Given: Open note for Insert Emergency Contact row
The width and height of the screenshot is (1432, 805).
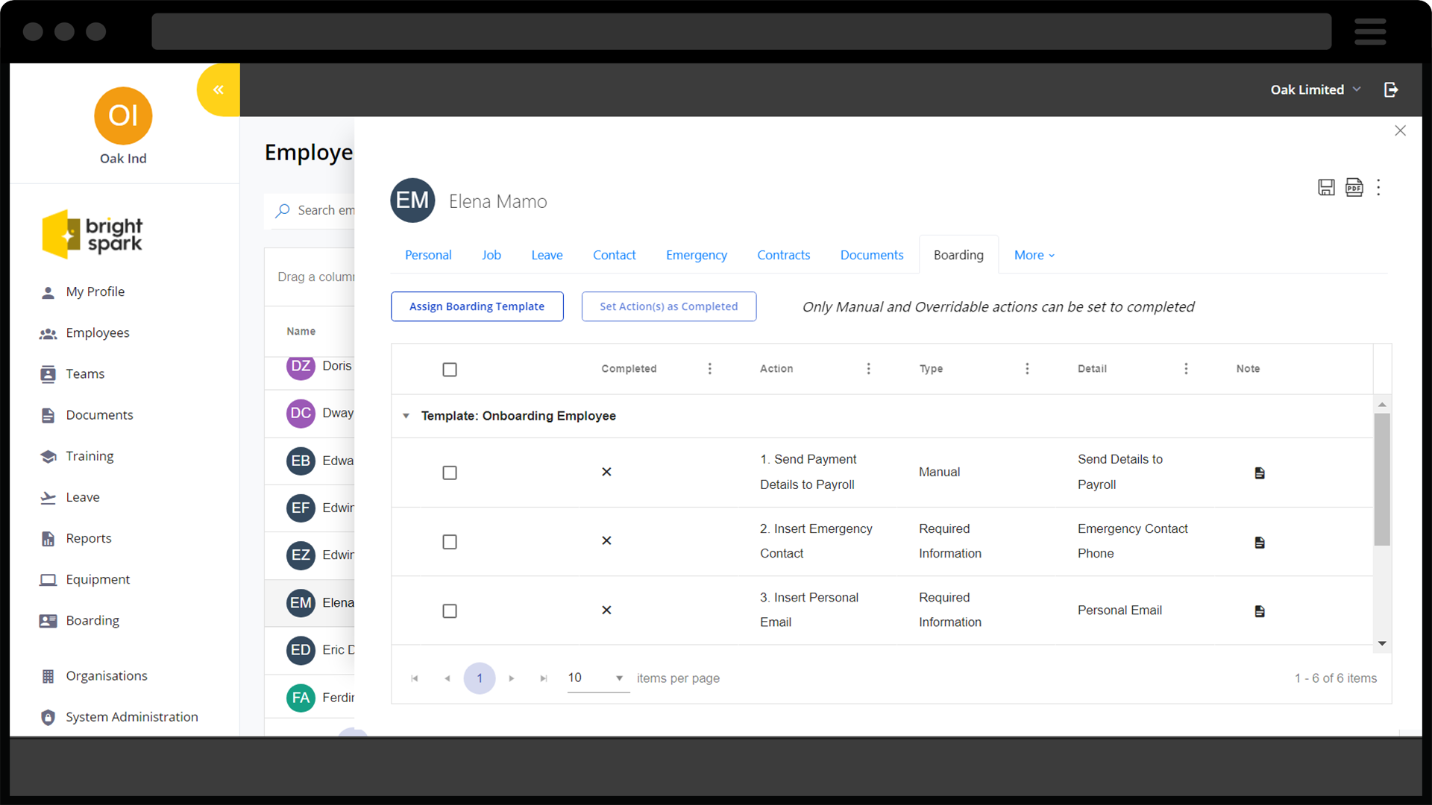Looking at the screenshot, I should pyautogui.click(x=1260, y=542).
